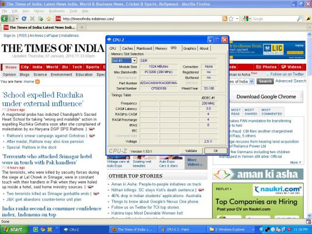Switch to Memory tab in CPU-Z
The width and height of the screenshot is (312, 234).
pos(161,49)
